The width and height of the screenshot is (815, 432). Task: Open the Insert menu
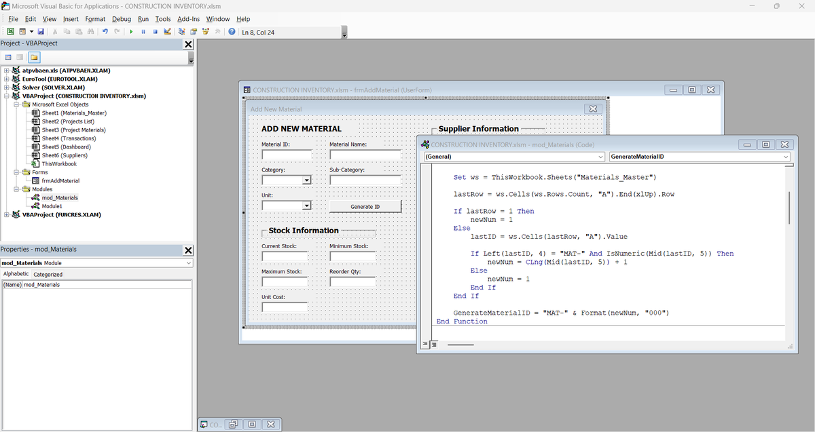click(71, 19)
